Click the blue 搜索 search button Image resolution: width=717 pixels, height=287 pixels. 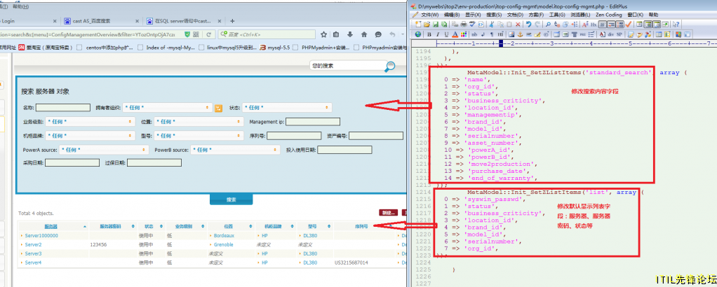click(x=232, y=199)
